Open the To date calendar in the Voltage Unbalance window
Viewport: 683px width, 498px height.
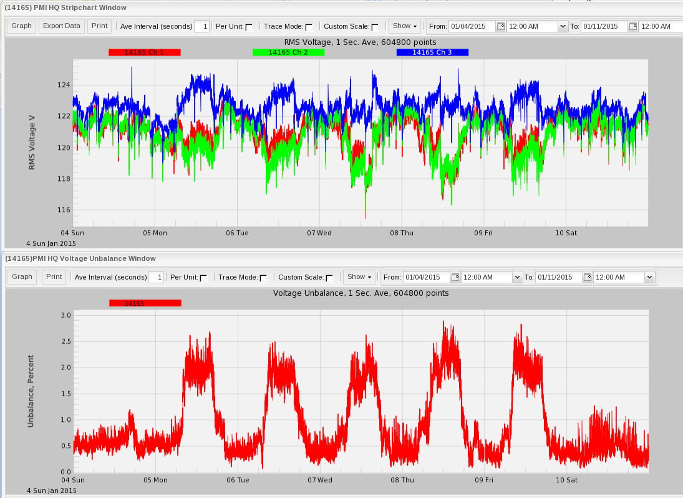587,277
